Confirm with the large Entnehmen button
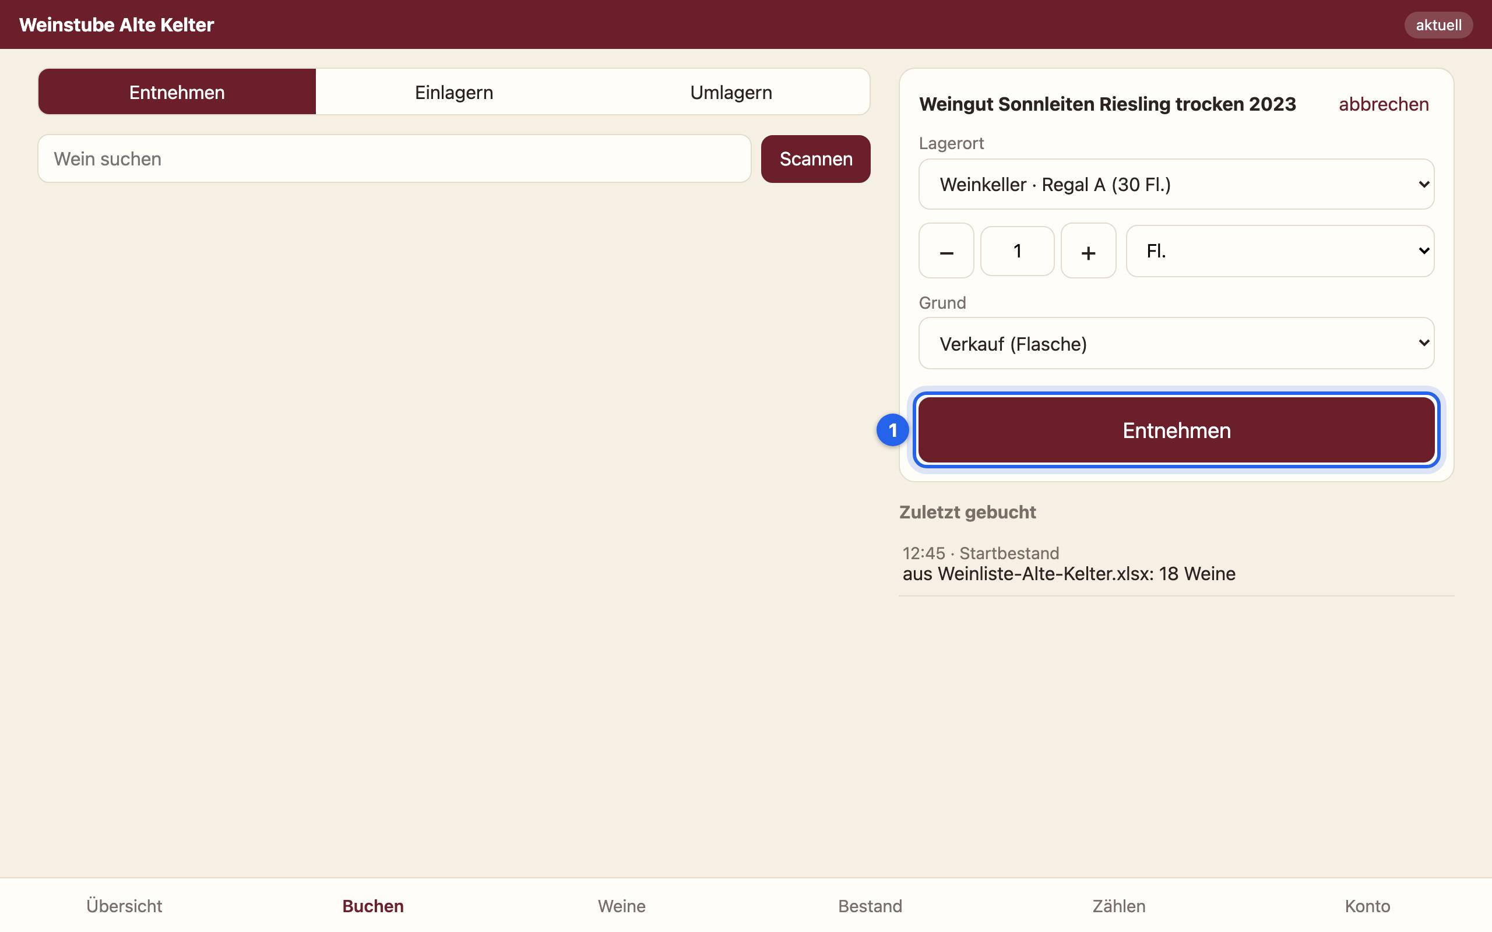1492x932 pixels. coord(1176,430)
